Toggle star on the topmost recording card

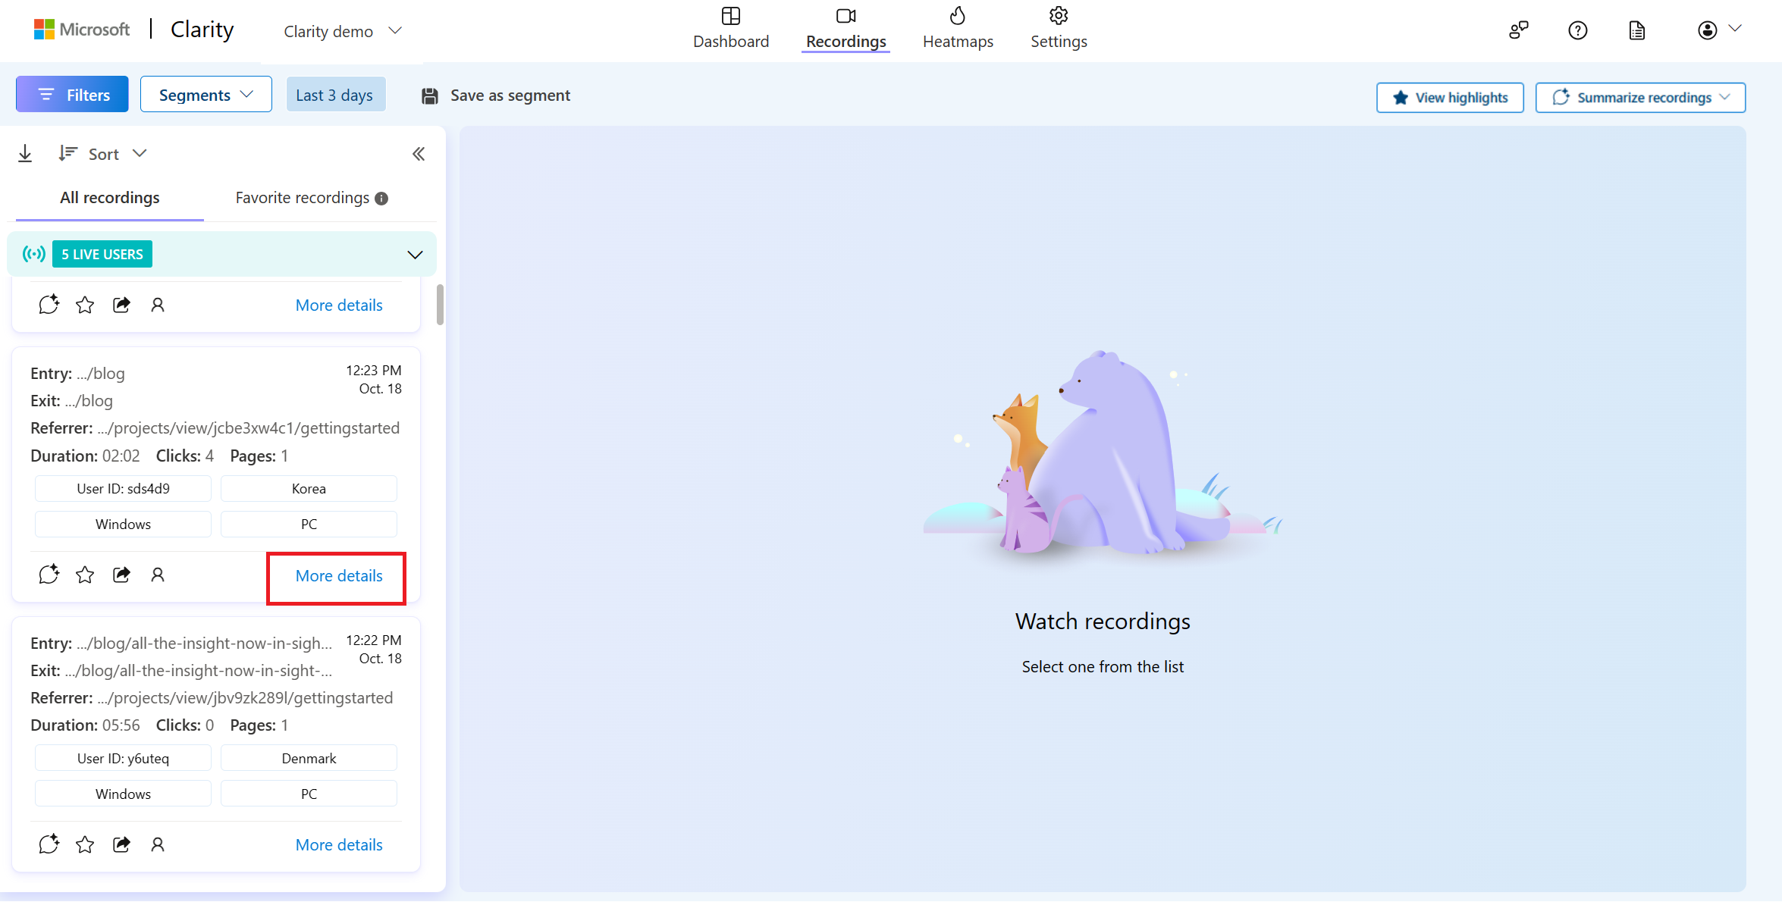click(x=85, y=305)
